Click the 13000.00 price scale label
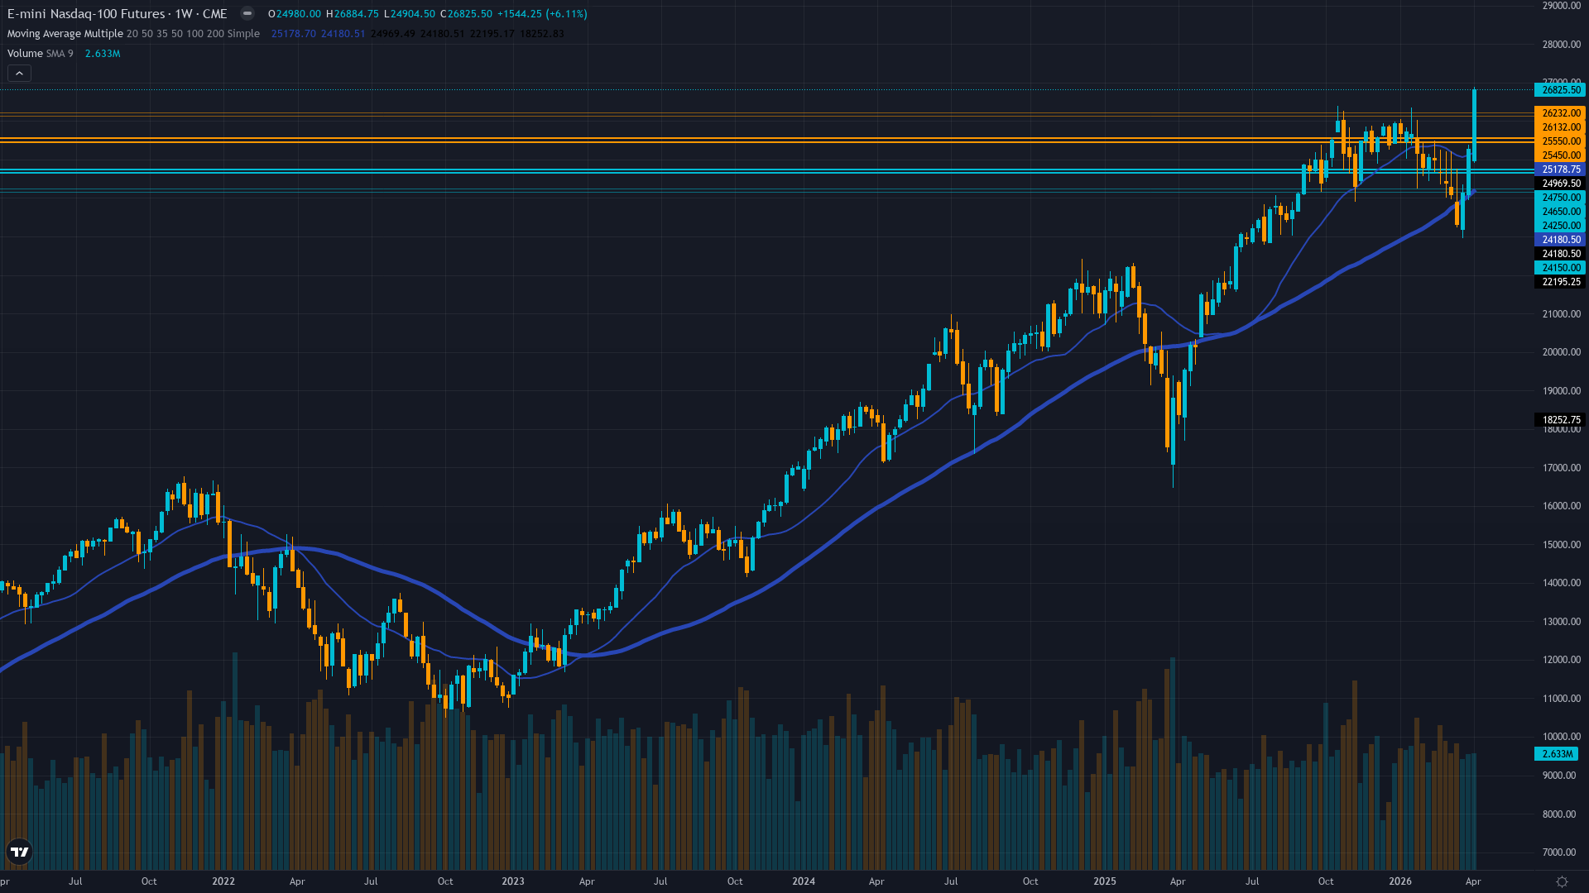The height and width of the screenshot is (893, 1589). tap(1561, 622)
